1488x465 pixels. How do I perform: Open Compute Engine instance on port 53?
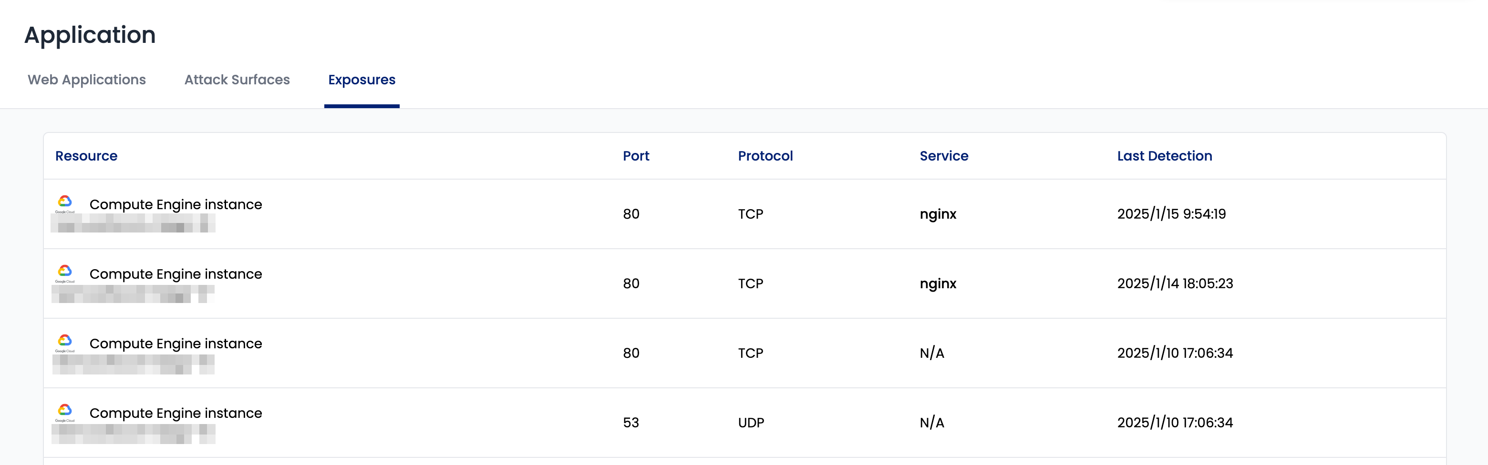pyautogui.click(x=176, y=413)
